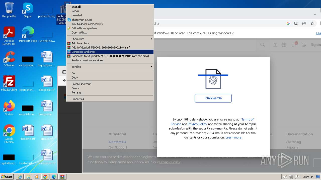Click the share page icon in Chrome
The image size is (321, 180).
(x=304, y=23)
